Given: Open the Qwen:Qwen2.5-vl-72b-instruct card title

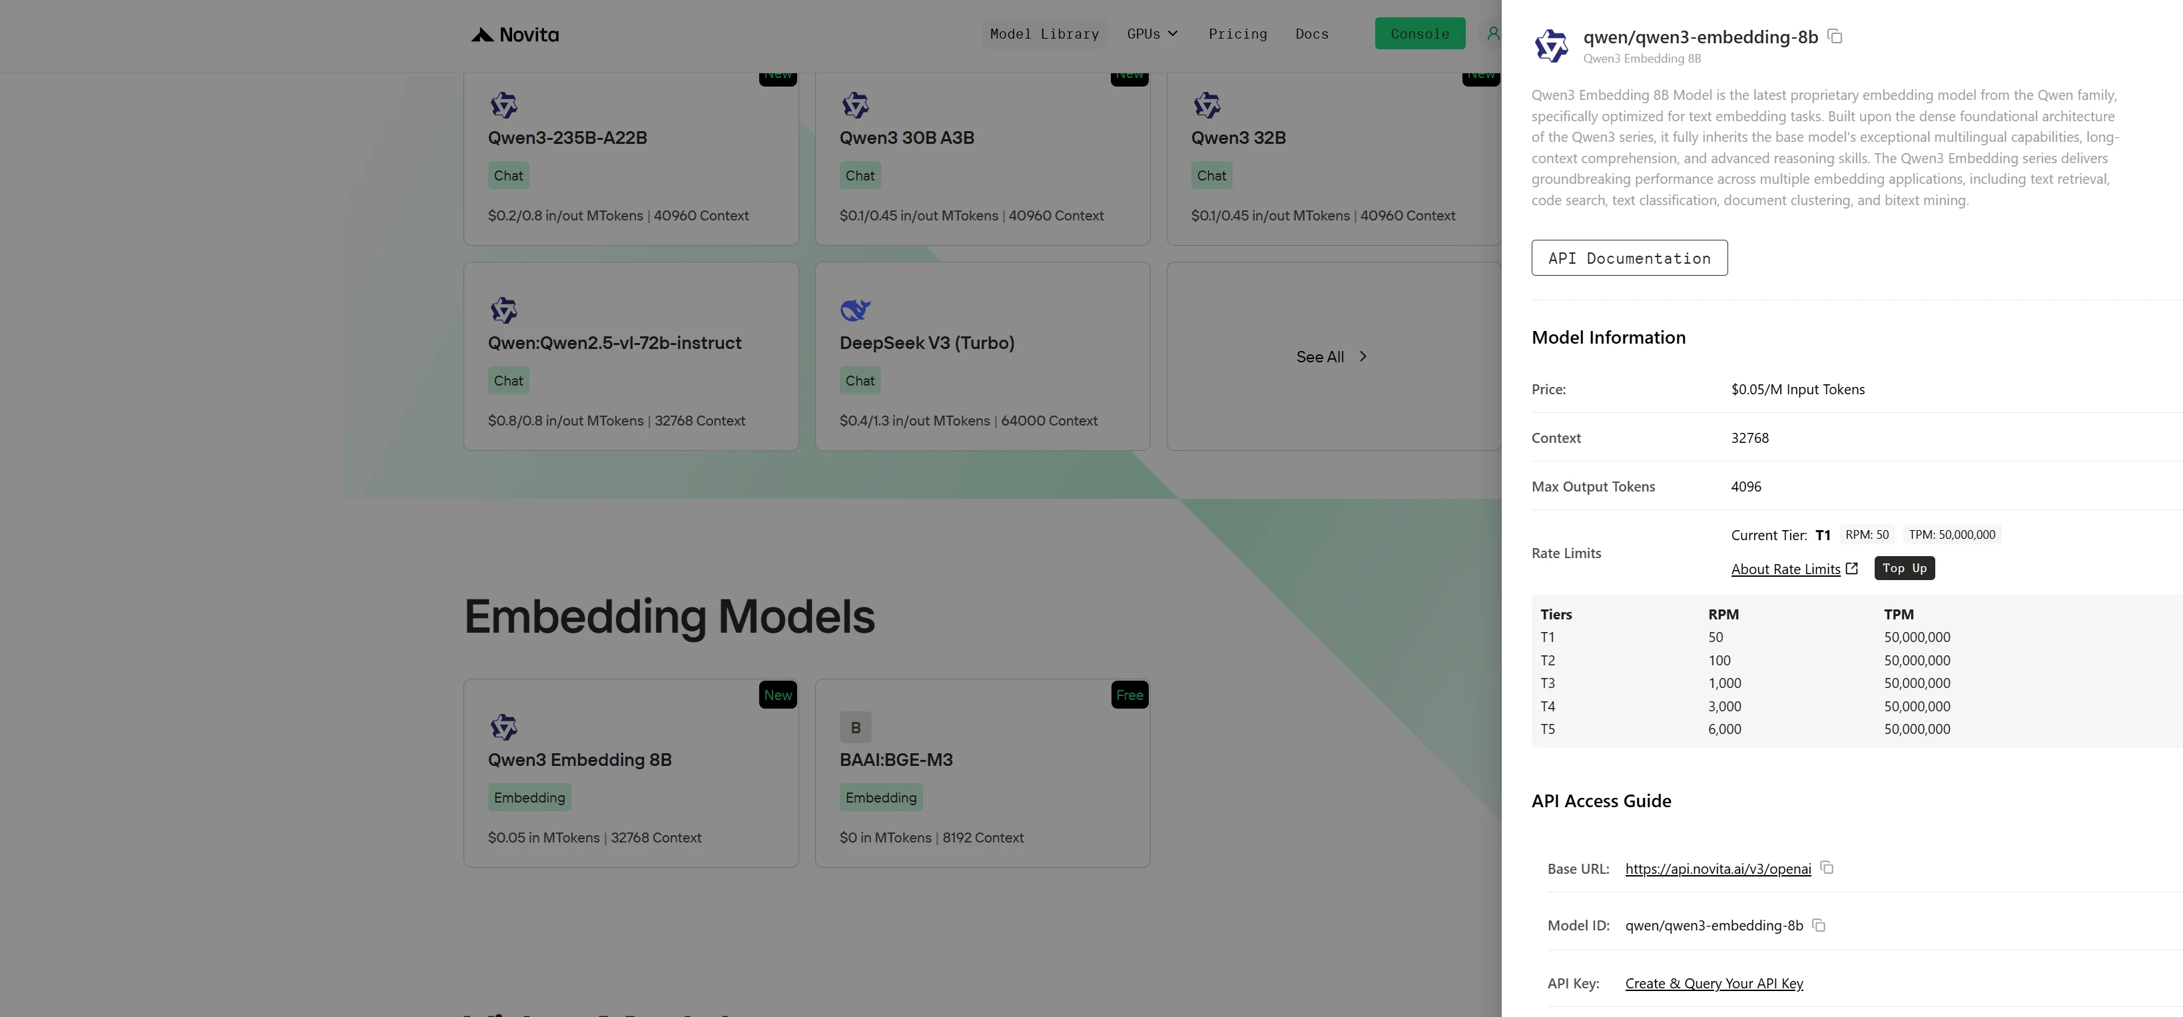Looking at the screenshot, I should [615, 342].
